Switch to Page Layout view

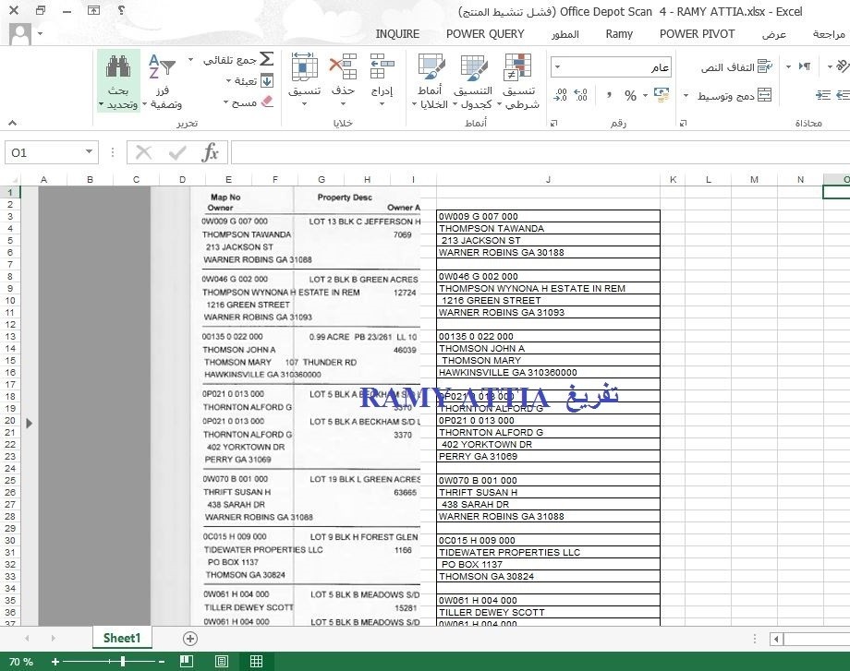point(222,661)
